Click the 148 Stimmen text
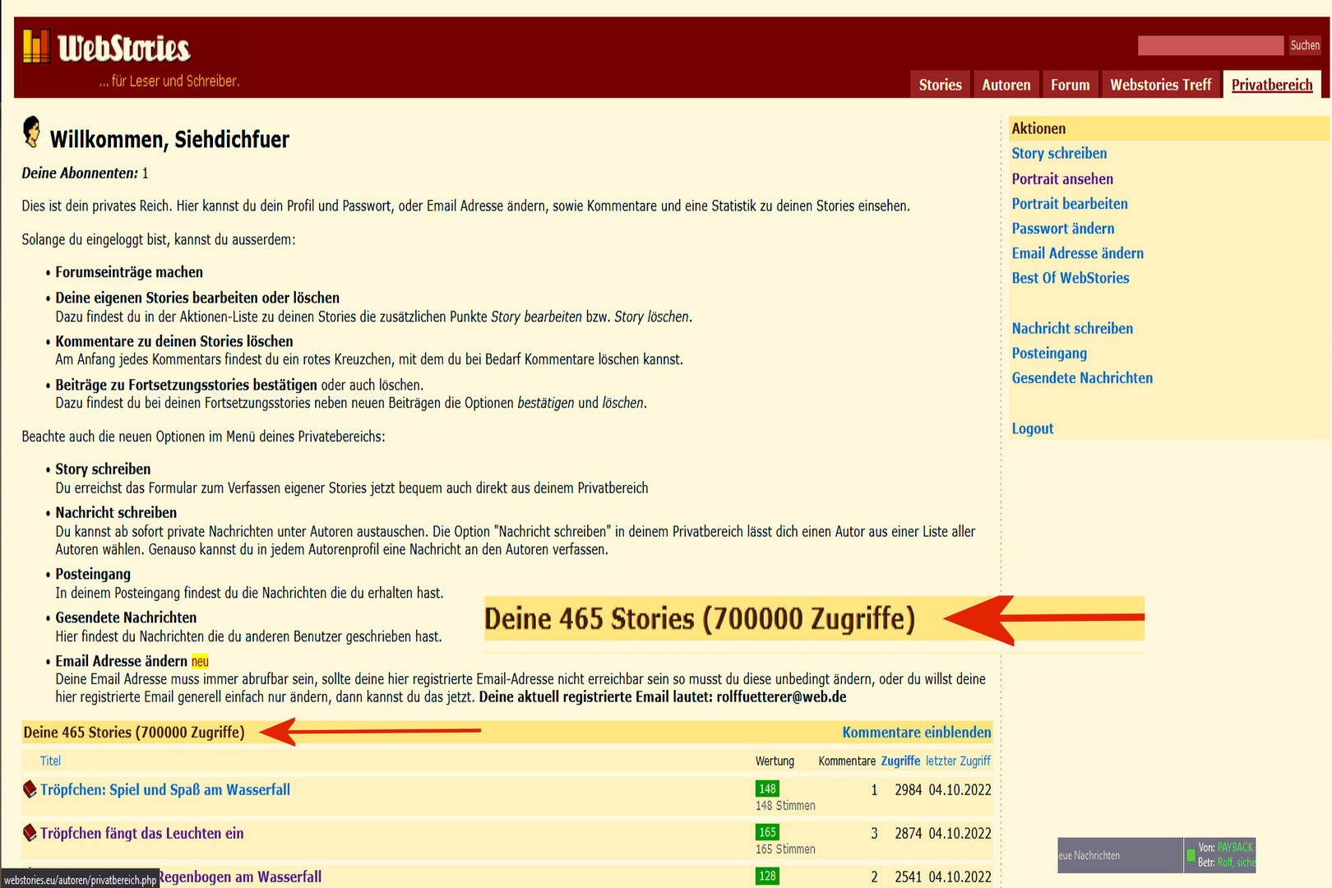This screenshot has height=888, width=1332. click(x=785, y=806)
